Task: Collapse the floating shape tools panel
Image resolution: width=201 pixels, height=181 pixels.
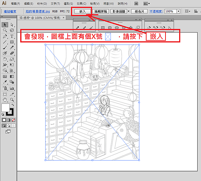Action: [136, 20]
